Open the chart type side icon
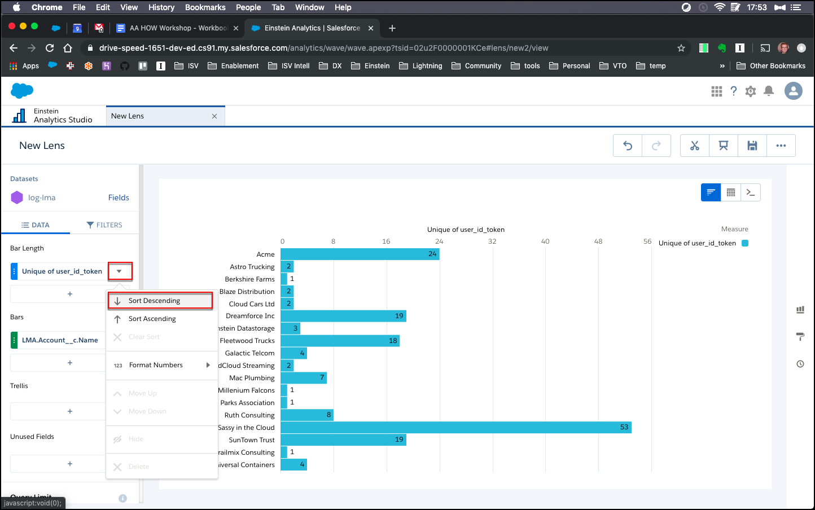Screen dimensions: 815x510 coord(800,310)
